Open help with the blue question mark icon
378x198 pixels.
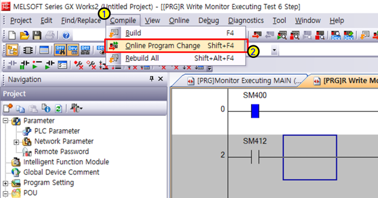66,36
